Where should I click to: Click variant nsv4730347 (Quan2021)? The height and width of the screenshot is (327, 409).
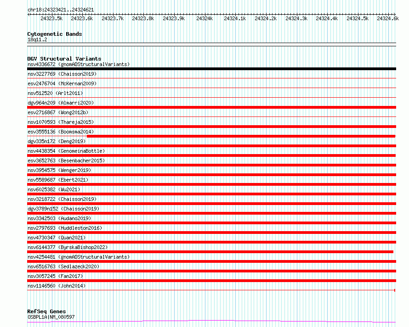(x=57, y=238)
